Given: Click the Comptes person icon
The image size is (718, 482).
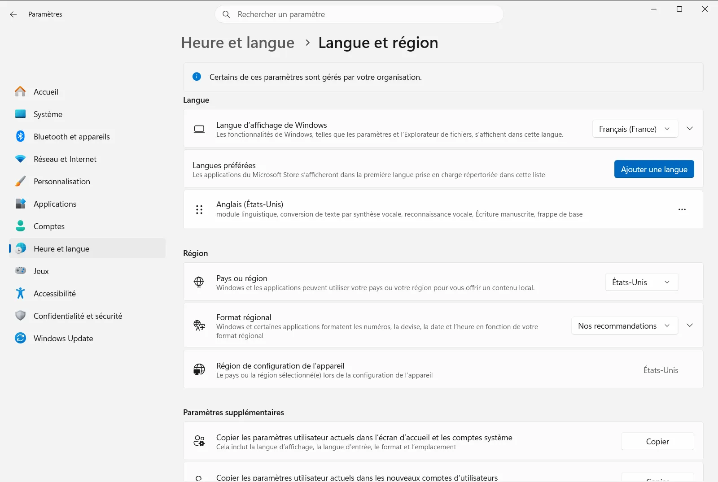Looking at the screenshot, I should (x=20, y=226).
